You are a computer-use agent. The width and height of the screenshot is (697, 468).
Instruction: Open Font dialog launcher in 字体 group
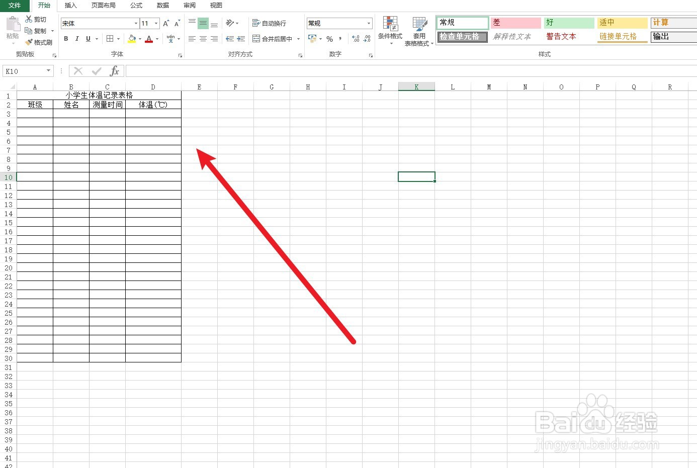(x=180, y=55)
